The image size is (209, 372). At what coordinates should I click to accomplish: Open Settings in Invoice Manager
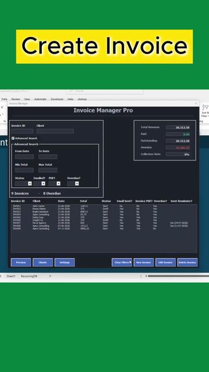64,262
